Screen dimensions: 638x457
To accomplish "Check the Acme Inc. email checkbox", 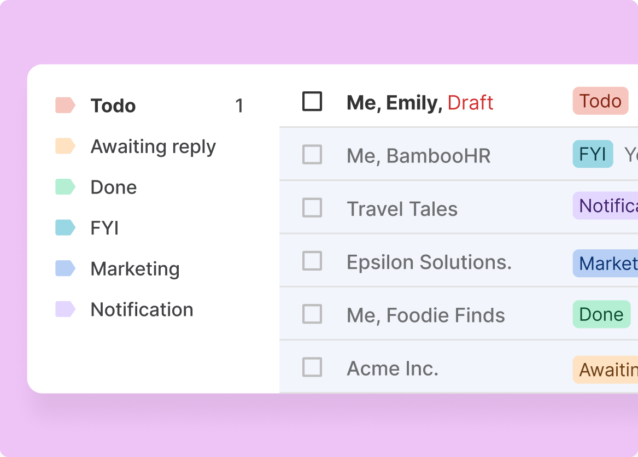I will tap(312, 368).
